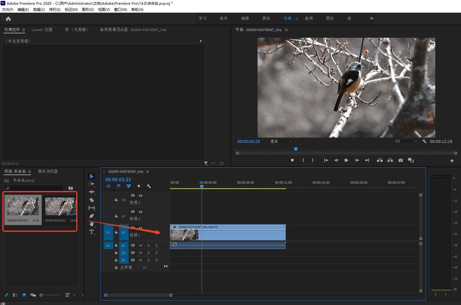Open the 适合 zoom level dropdown
The image size is (461, 305).
(x=280, y=141)
